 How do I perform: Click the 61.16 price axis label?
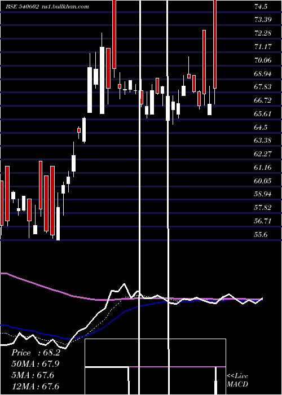pos(263,168)
